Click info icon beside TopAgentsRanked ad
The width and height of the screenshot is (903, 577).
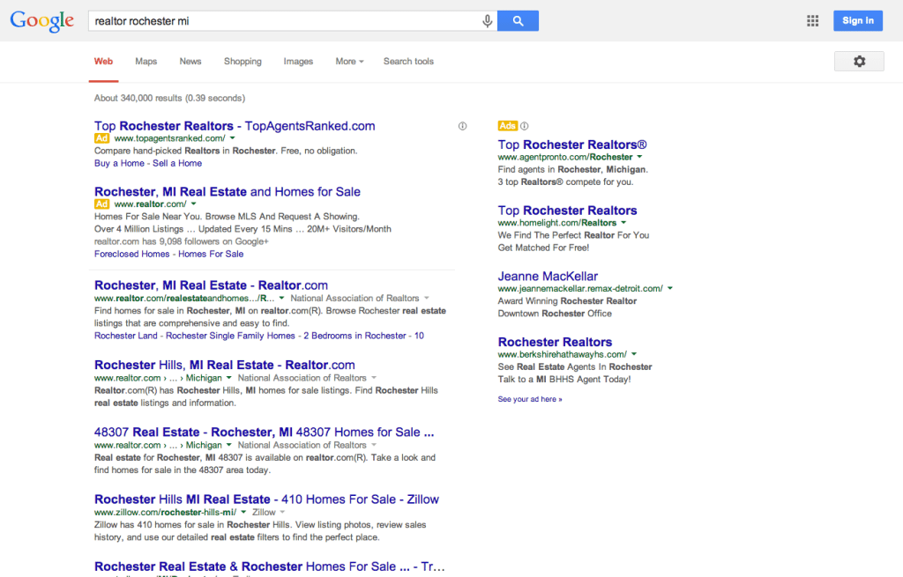point(462,126)
